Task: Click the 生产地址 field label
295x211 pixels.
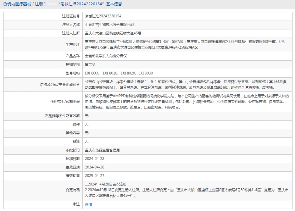Action: coord(73,44)
